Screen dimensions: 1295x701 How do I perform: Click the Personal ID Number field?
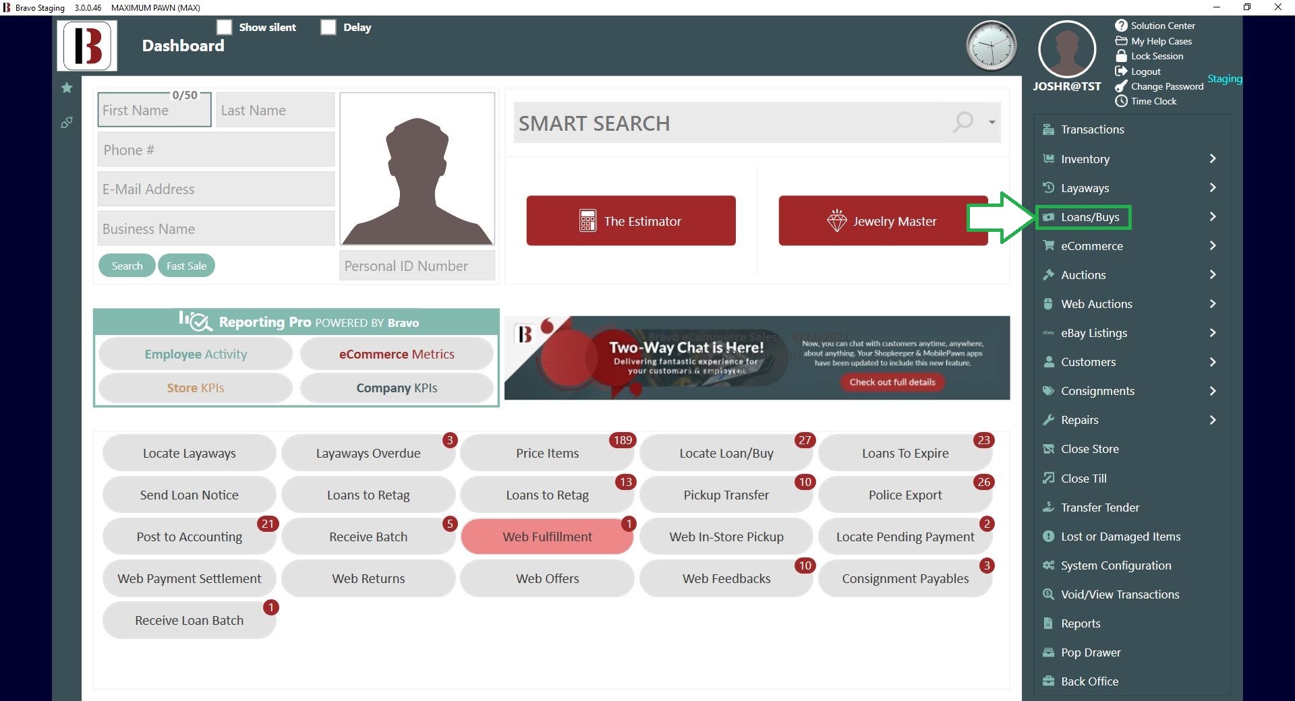click(418, 266)
